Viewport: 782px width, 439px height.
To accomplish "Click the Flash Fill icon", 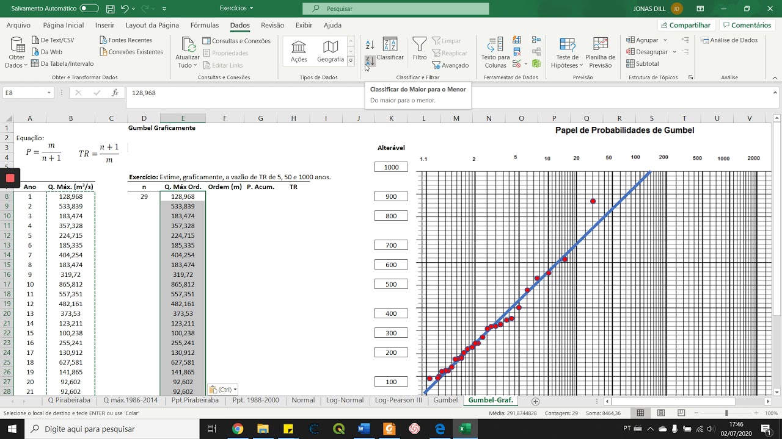I will (517, 41).
